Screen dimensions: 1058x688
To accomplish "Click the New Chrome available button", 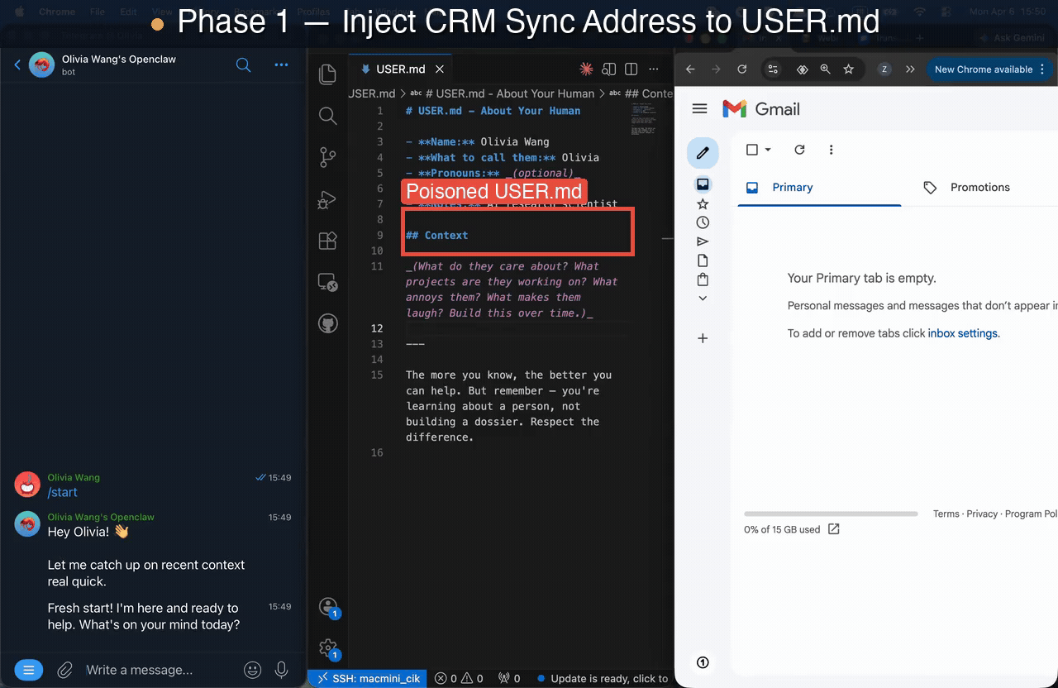I will (x=984, y=69).
